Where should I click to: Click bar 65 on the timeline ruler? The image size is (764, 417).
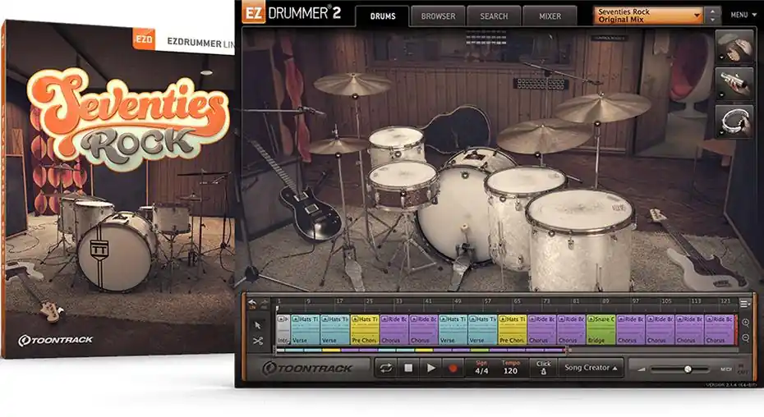click(x=517, y=301)
